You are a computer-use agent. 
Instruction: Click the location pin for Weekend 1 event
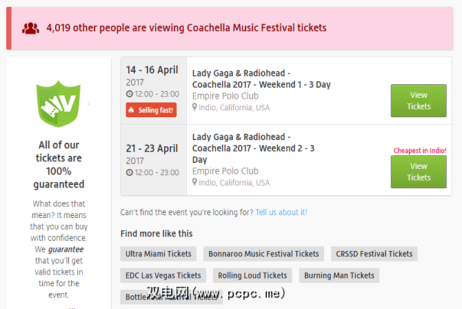point(195,108)
